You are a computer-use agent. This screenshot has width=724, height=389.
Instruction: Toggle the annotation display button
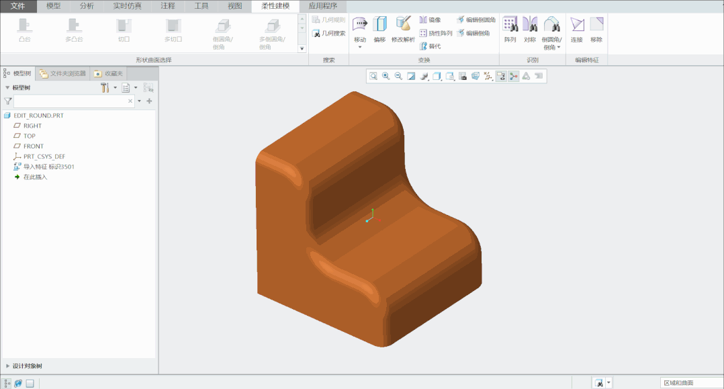[501, 77]
